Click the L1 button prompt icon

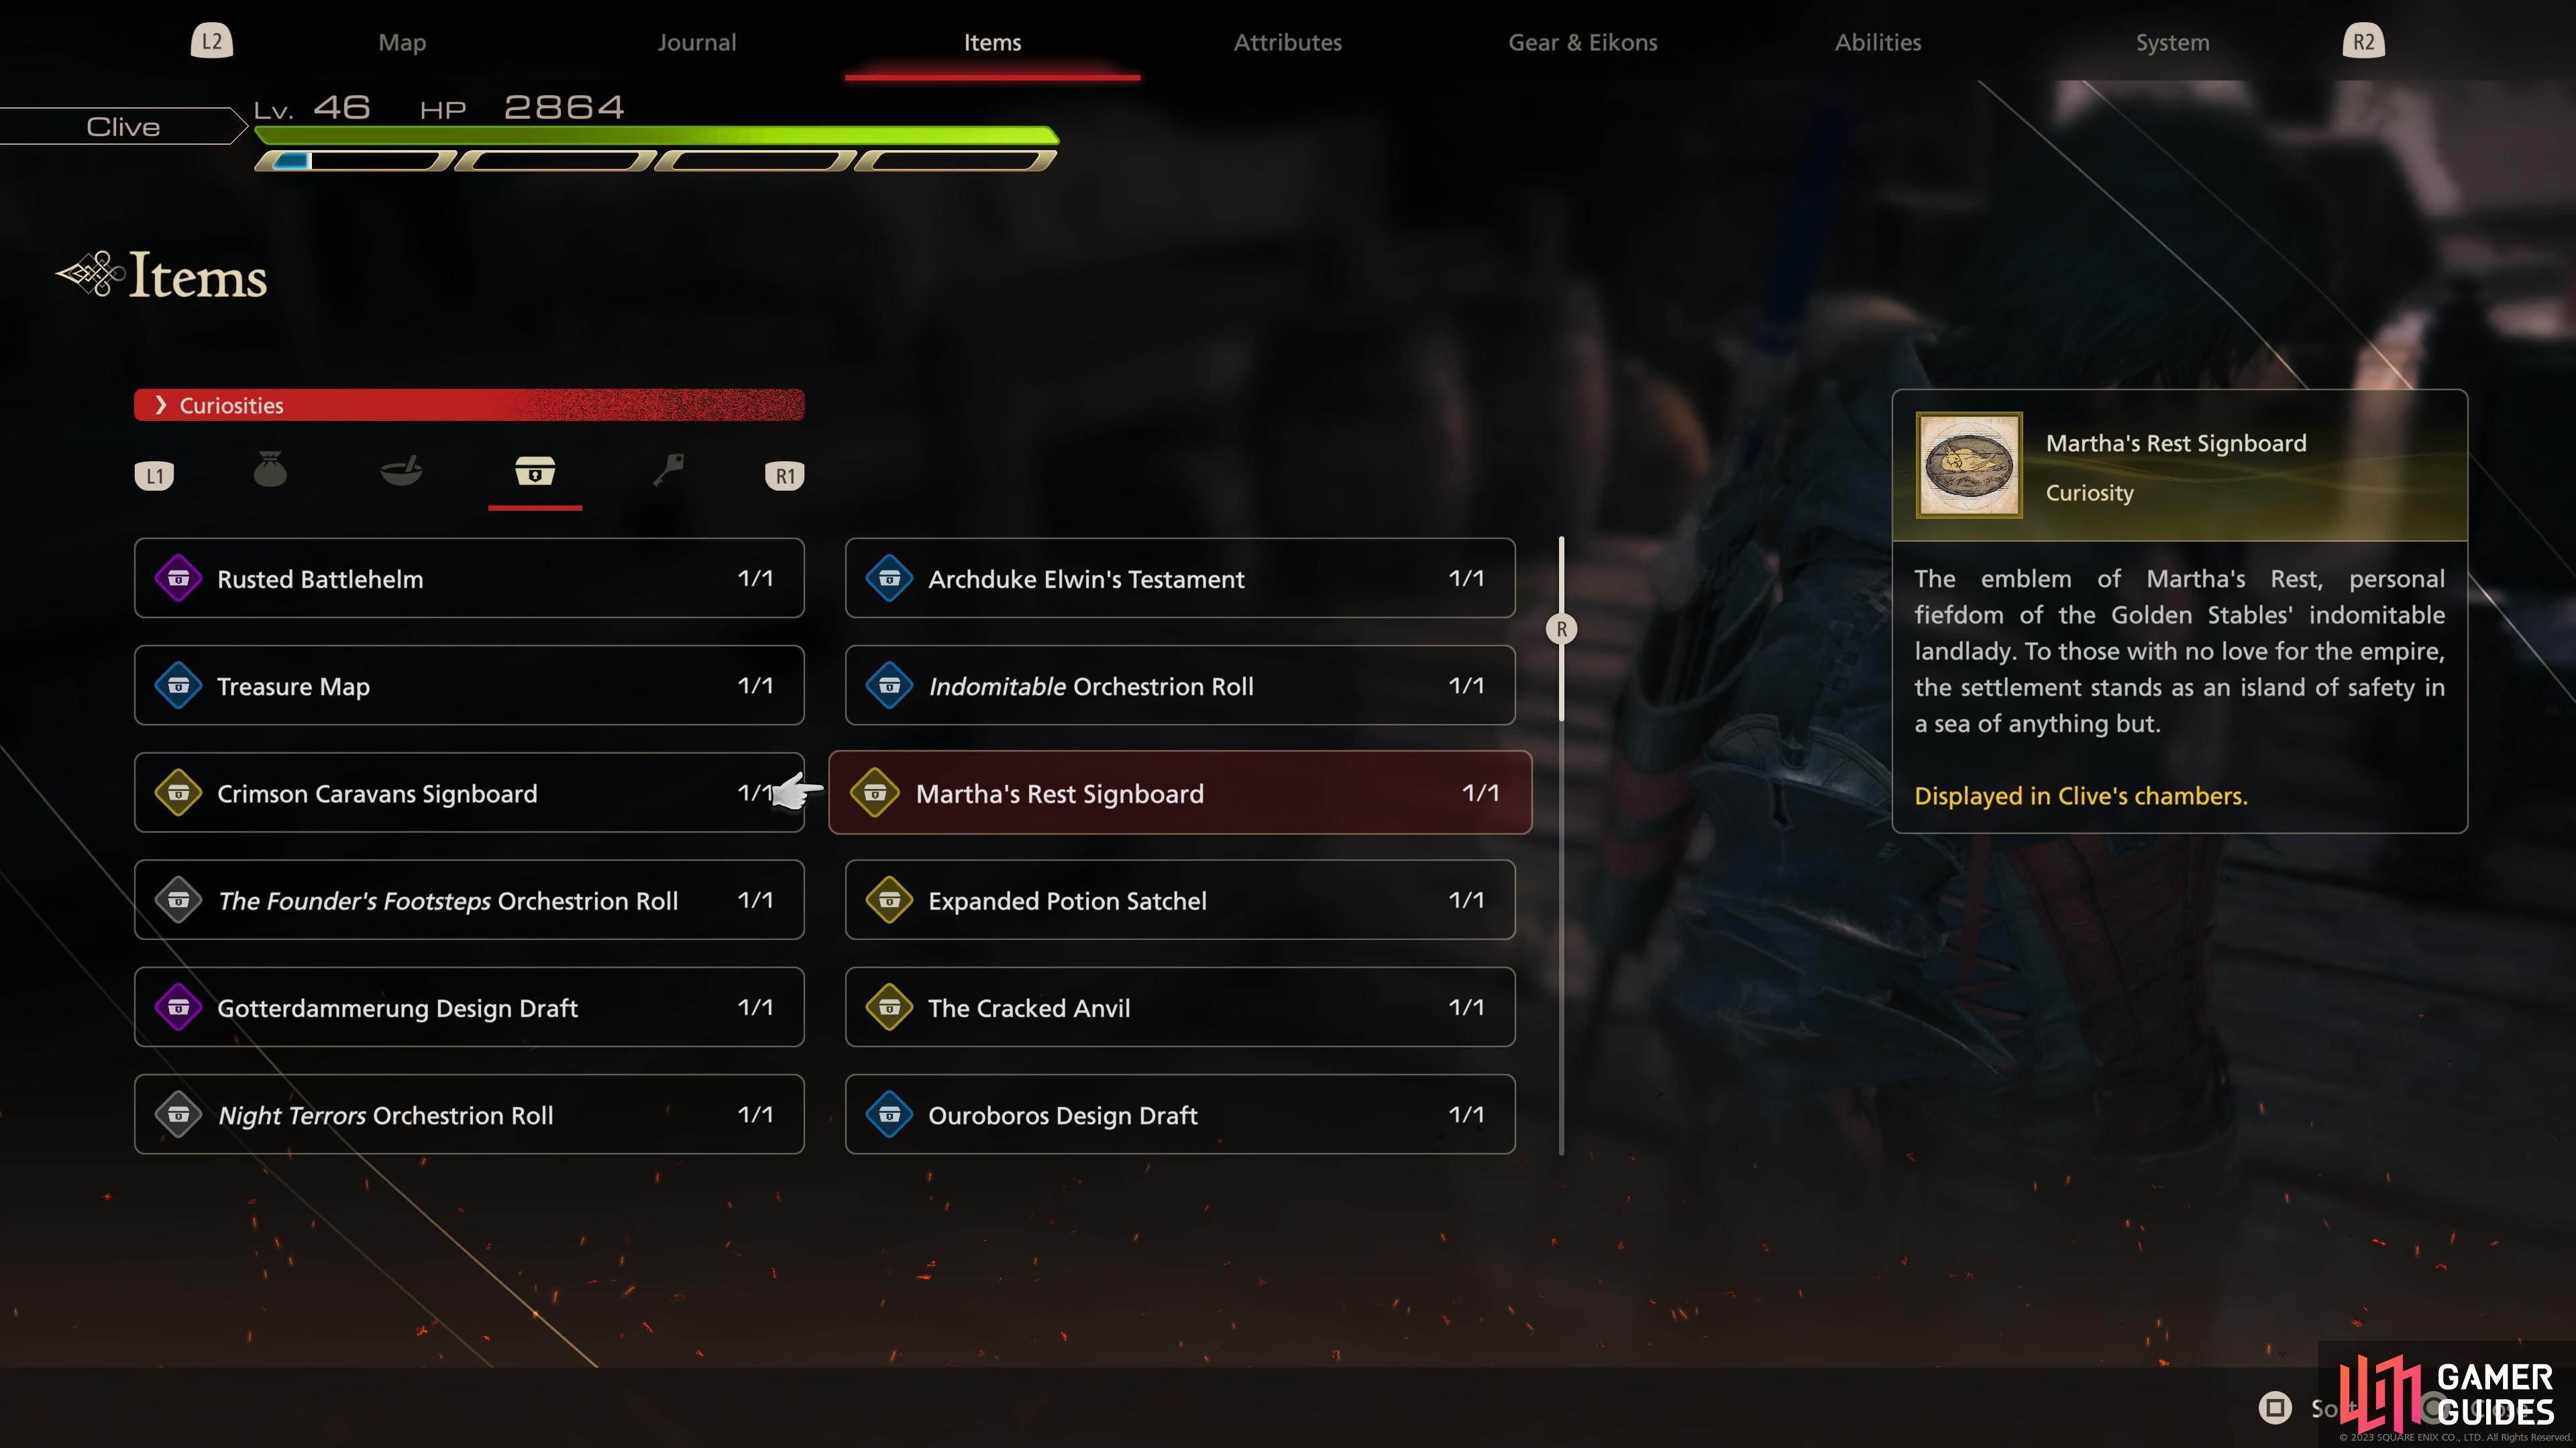[154, 476]
